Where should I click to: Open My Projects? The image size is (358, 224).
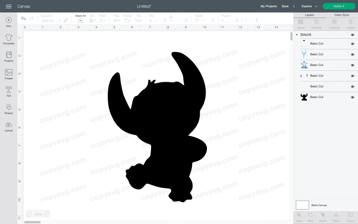[x=269, y=6]
